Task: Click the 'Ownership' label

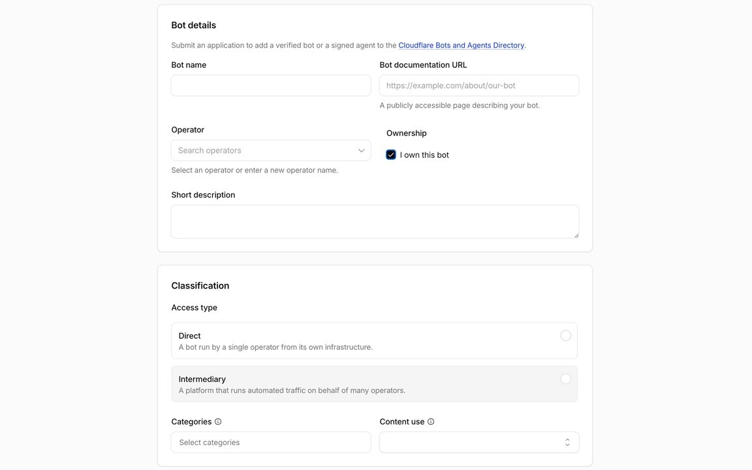Action: [407, 133]
